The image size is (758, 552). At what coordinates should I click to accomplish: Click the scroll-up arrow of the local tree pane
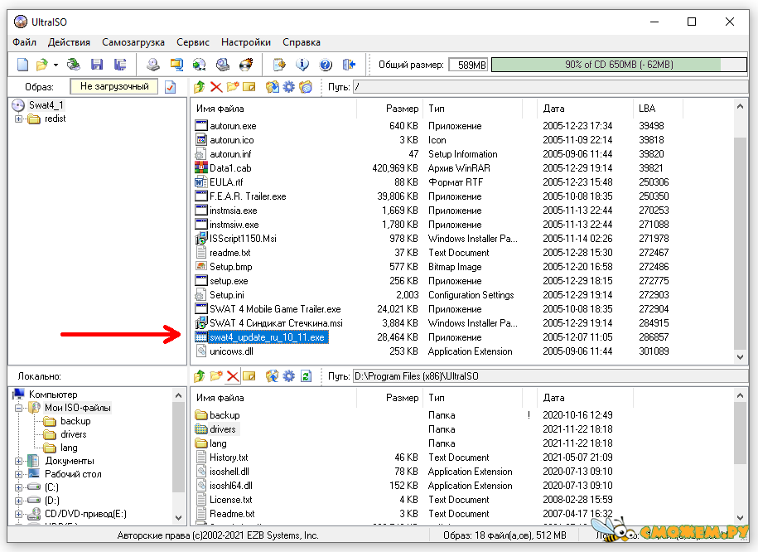pyautogui.click(x=178, y=395)
